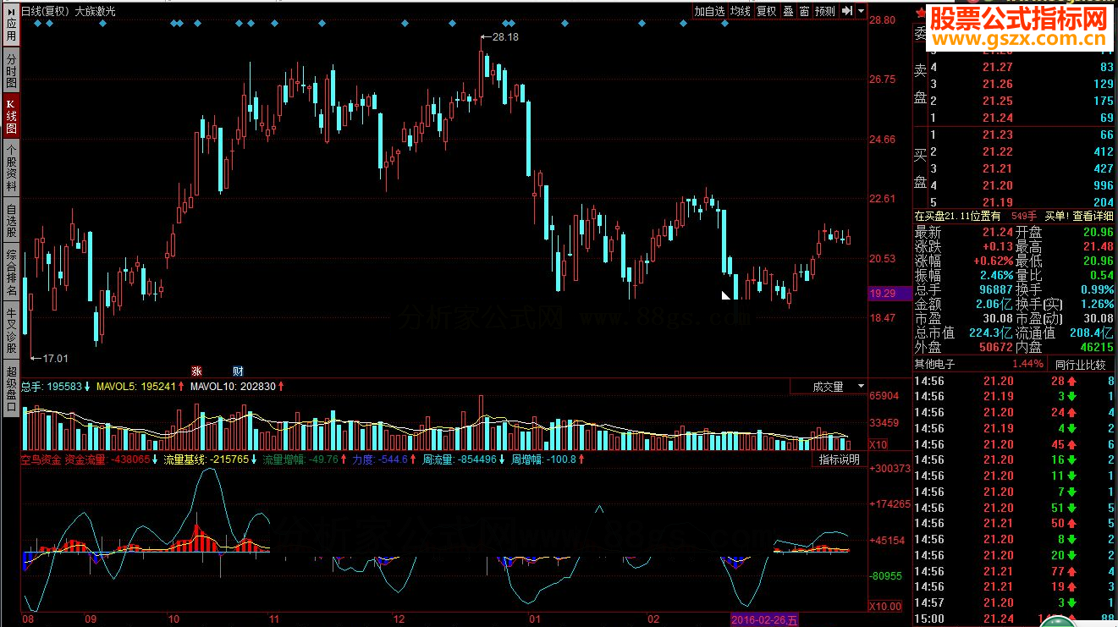The width and height of the screenshot is (1118, 627).
Task: Select the 2016-02-26 date marker
Action: [764, 621]
